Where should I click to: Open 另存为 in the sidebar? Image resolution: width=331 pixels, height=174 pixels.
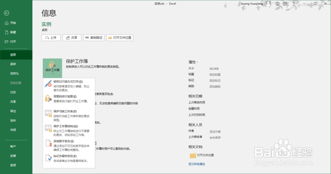[x=16, y=74]
